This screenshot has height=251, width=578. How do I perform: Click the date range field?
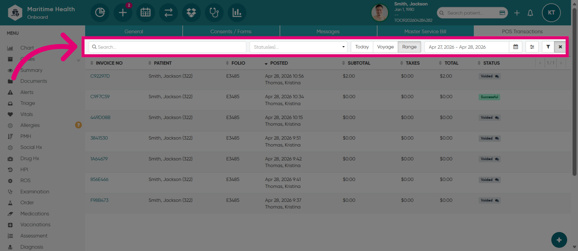tap(467, 47)
